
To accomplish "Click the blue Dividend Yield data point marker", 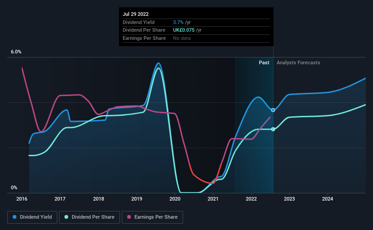I will click(273, 110).
